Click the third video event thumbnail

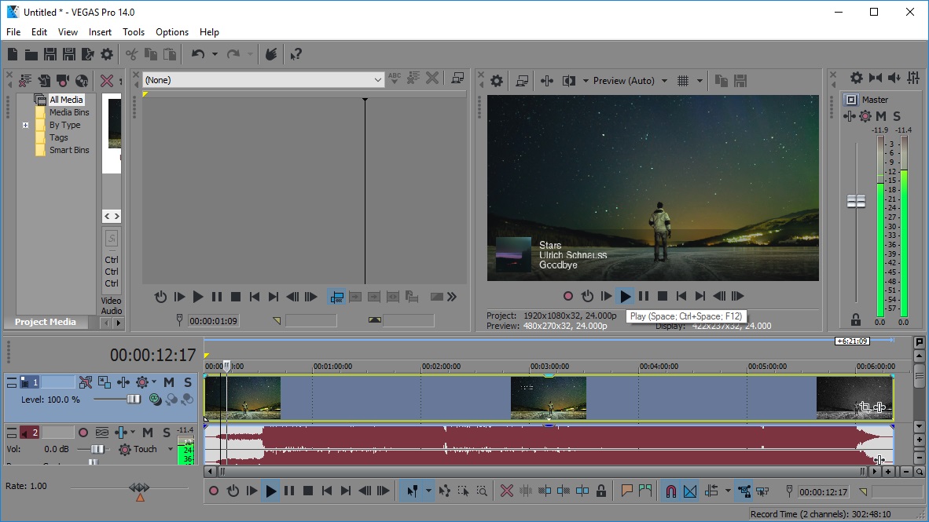coord(854,398)
